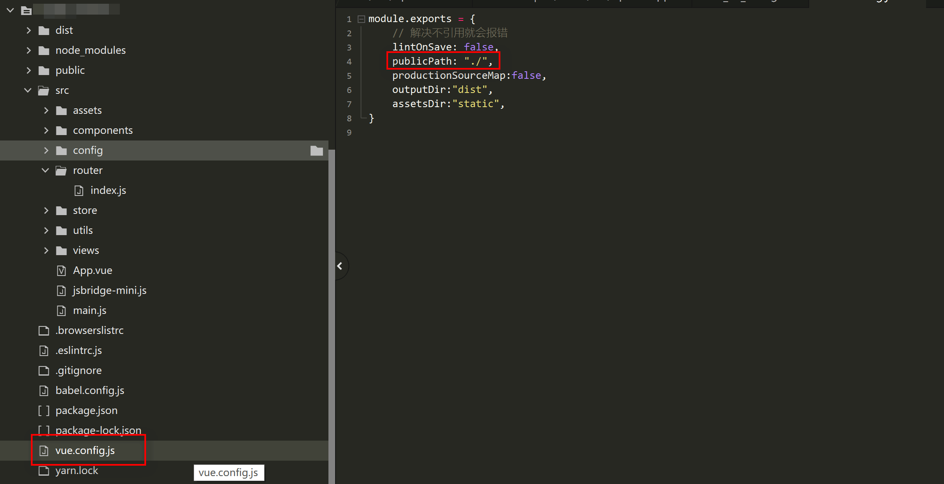
Task: Select the vue.config.js file
Action: [x=85, y=450]
